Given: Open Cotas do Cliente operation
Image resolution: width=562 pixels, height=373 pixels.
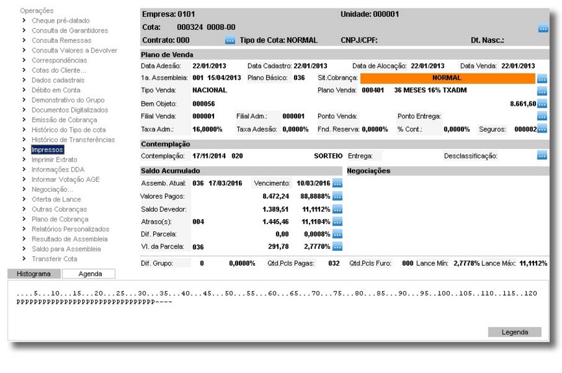Looking at the screenshot, I should pos(59,70).
